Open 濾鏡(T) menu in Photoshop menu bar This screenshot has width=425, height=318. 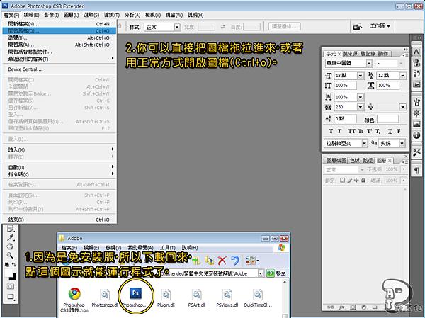coord(112,15)
